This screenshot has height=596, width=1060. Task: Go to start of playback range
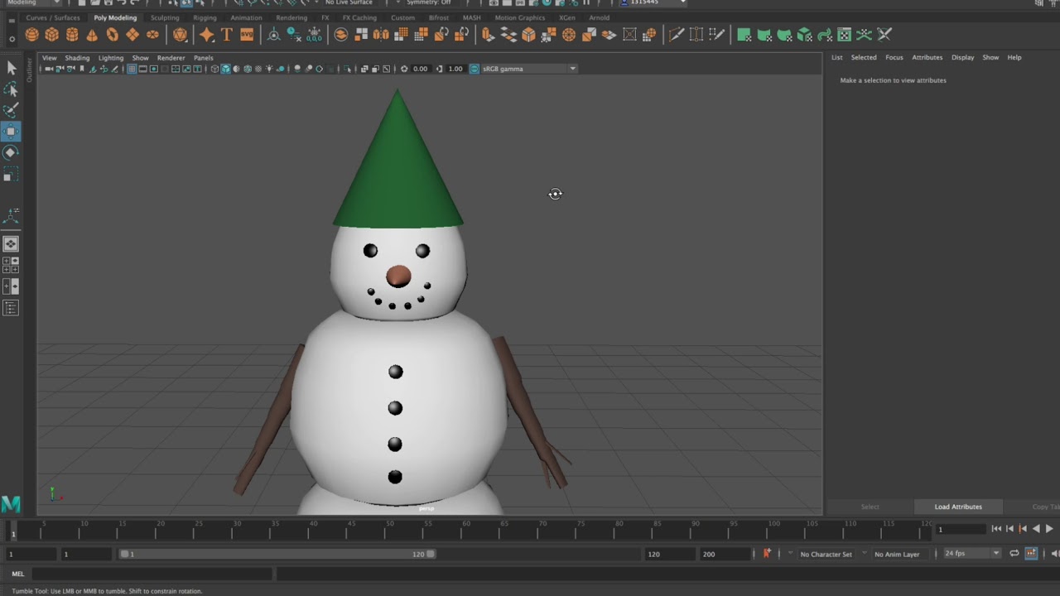pos(996,529)
